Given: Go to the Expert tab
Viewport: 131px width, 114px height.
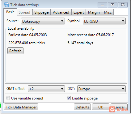Looking at the screenshot, I should pos(78,12).
